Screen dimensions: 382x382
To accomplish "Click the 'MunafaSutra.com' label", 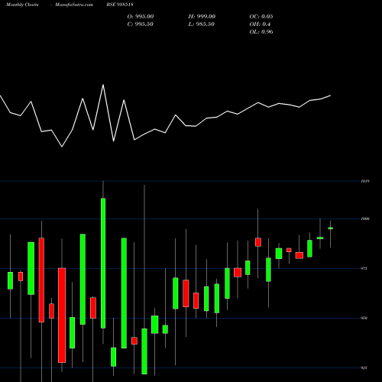I will point(74,5).
